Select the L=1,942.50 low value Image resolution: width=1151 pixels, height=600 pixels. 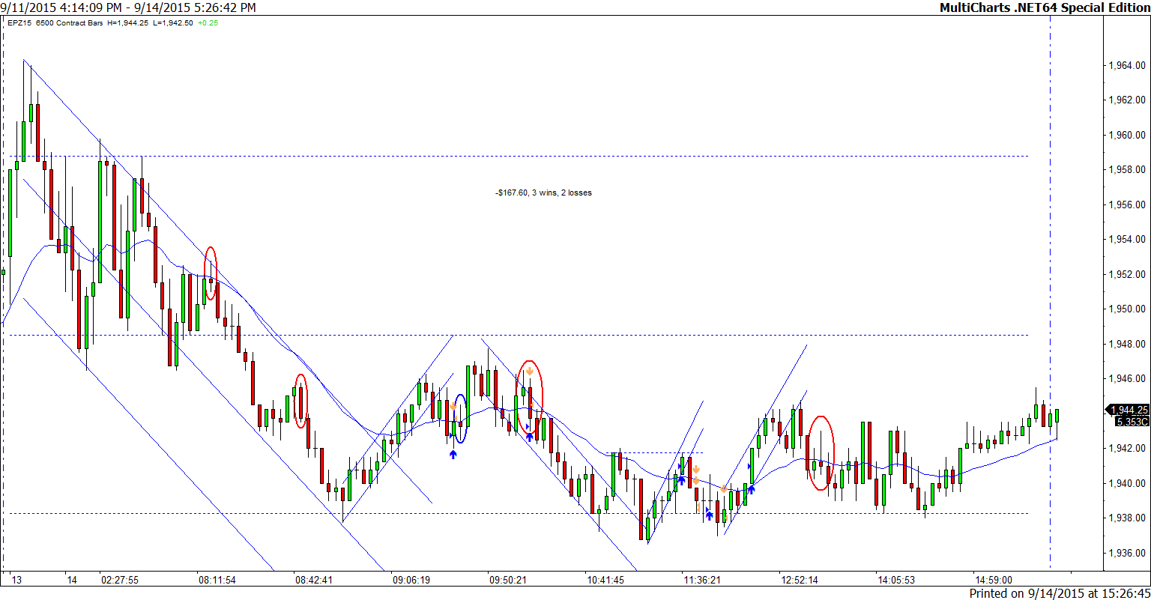point(175,23)
